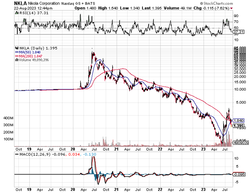The height and width of the screenshot is (193, 249).
Task: Click the red down arrow beside Chg
Action: (231, 8)
